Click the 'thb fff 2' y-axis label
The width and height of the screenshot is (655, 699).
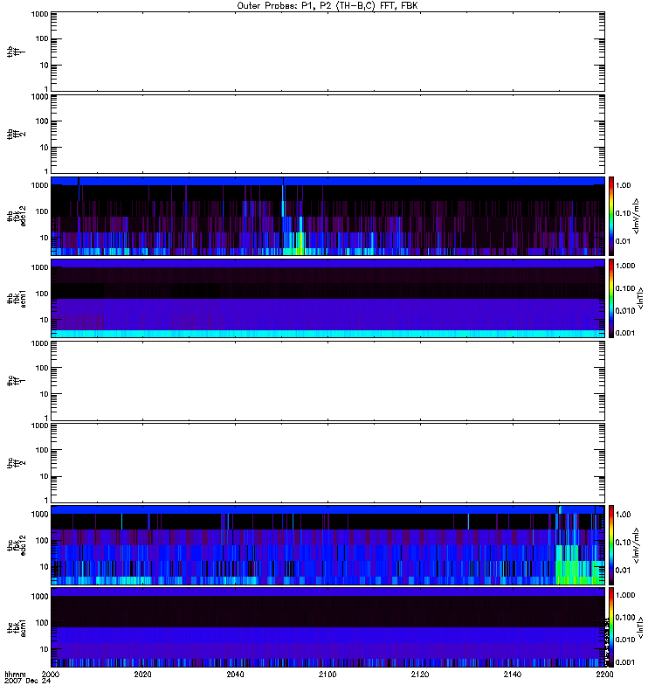pyautogui.click(x=16, y=135)
